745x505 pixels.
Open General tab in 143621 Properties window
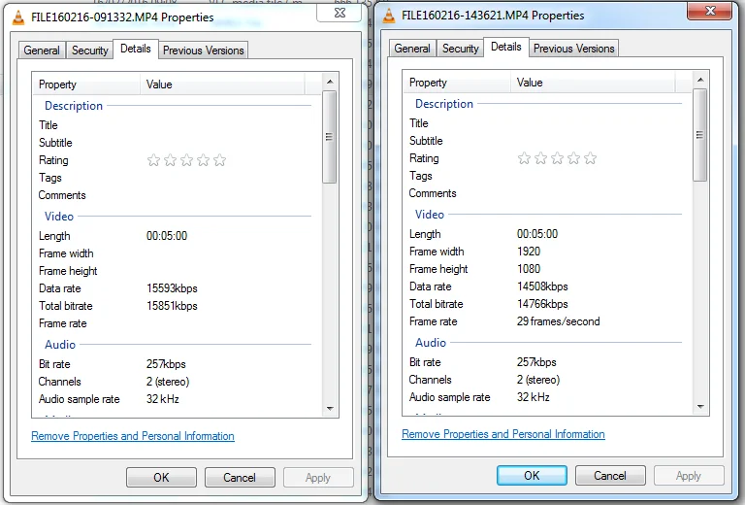412,49
